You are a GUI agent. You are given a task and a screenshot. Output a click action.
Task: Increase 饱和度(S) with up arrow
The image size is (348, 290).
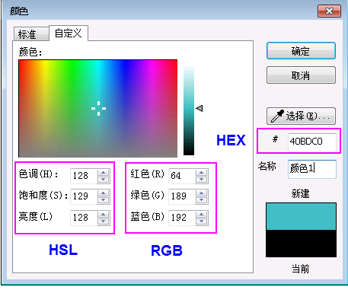click(x=104, y=193)
